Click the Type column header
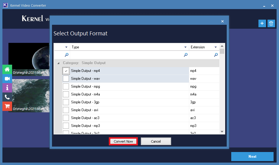 [x=129, y=47]
